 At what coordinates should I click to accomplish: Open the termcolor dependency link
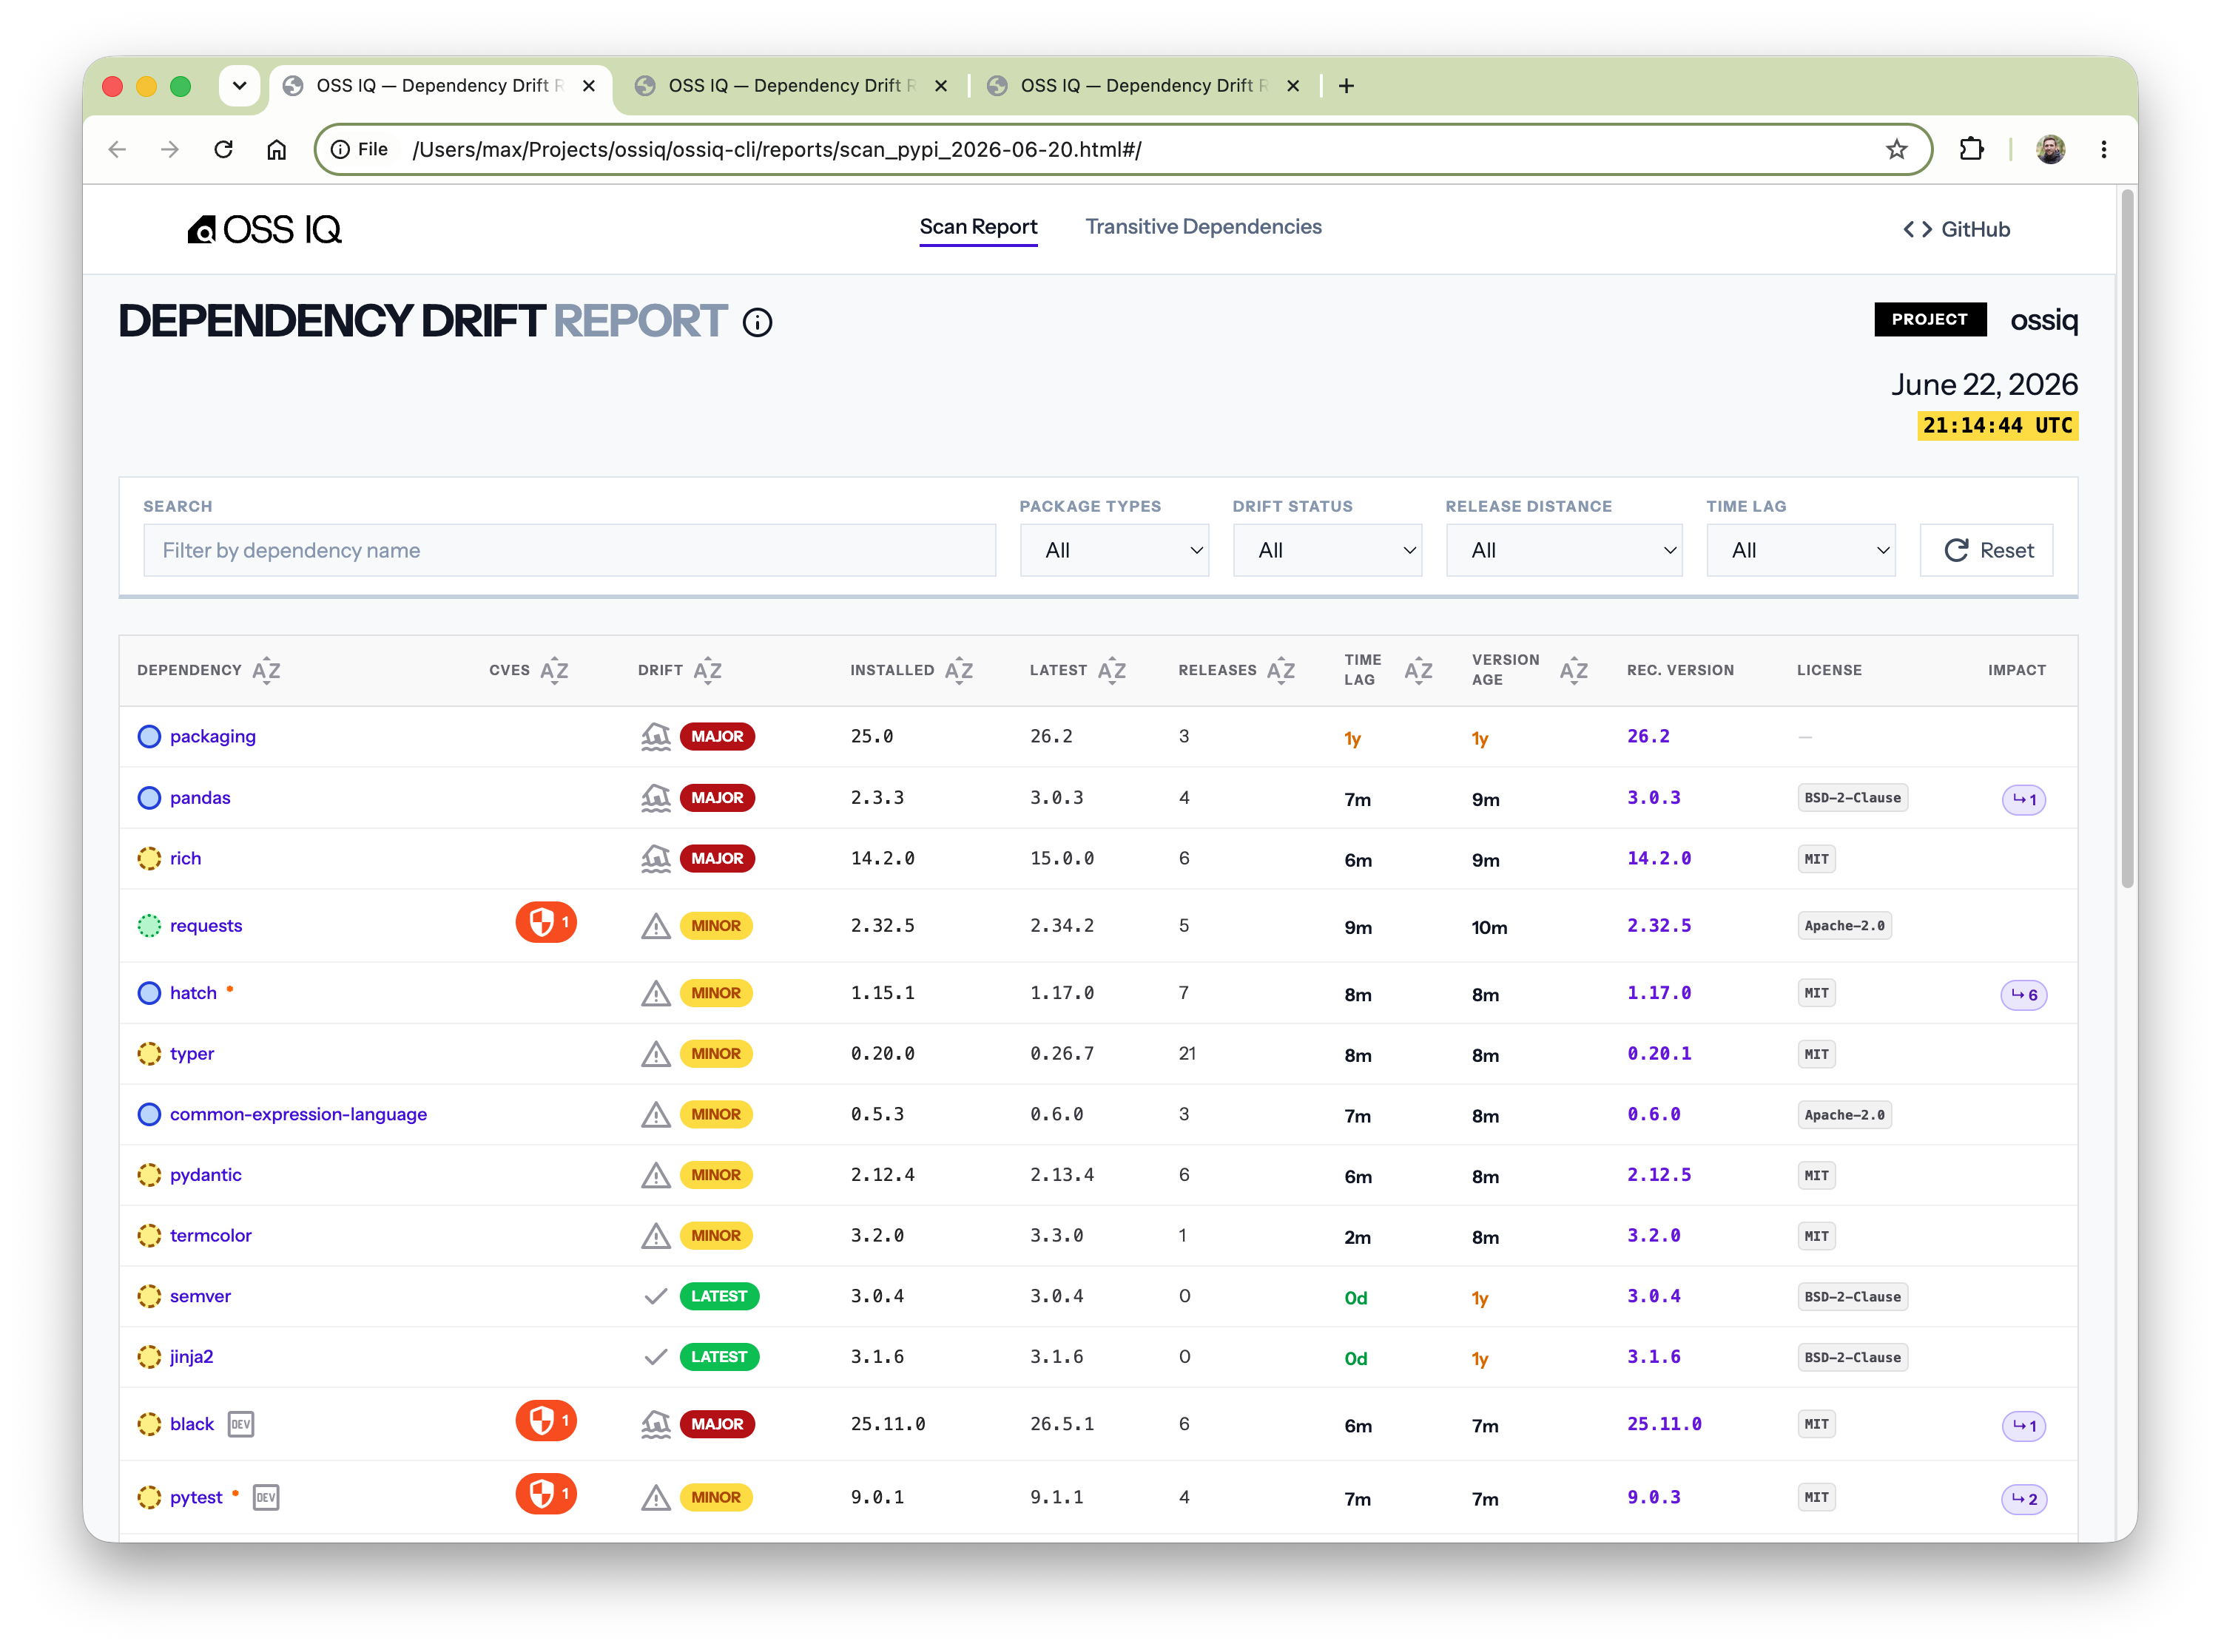pyautogui.click(x=210, y=1235)
